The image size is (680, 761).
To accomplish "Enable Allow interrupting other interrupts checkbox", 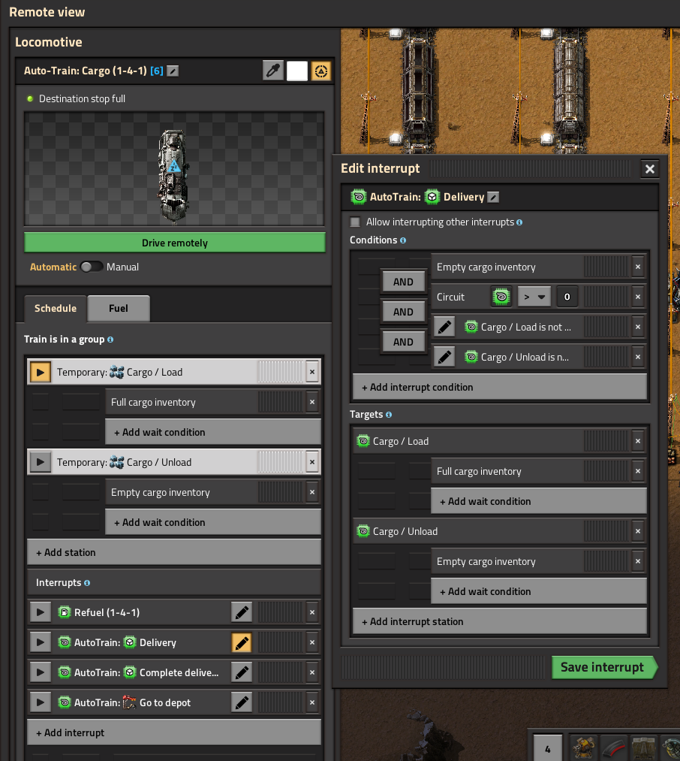I will [x=356, y=222].
